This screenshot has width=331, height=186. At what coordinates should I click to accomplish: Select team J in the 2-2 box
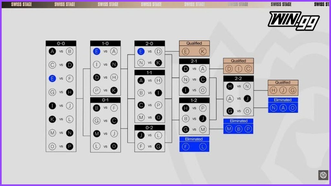(x=247, y=98)
